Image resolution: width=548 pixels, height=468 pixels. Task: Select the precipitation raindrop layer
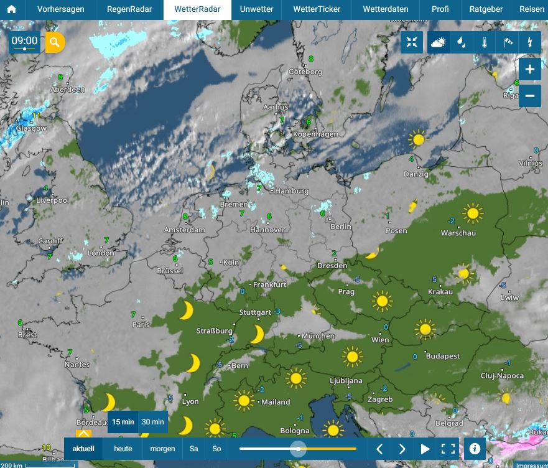coord(461,42)
